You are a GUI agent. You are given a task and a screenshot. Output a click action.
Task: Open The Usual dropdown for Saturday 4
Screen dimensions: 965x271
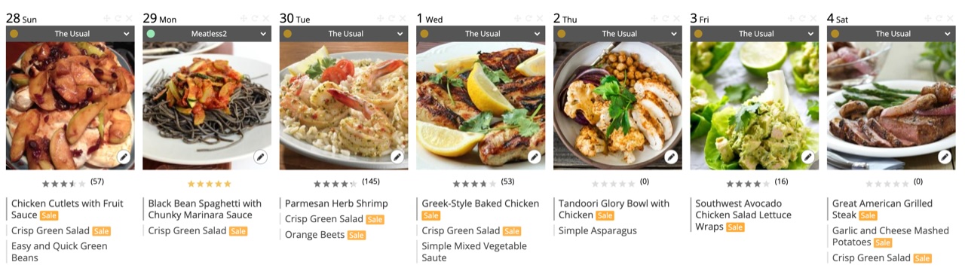coord(891,34)
